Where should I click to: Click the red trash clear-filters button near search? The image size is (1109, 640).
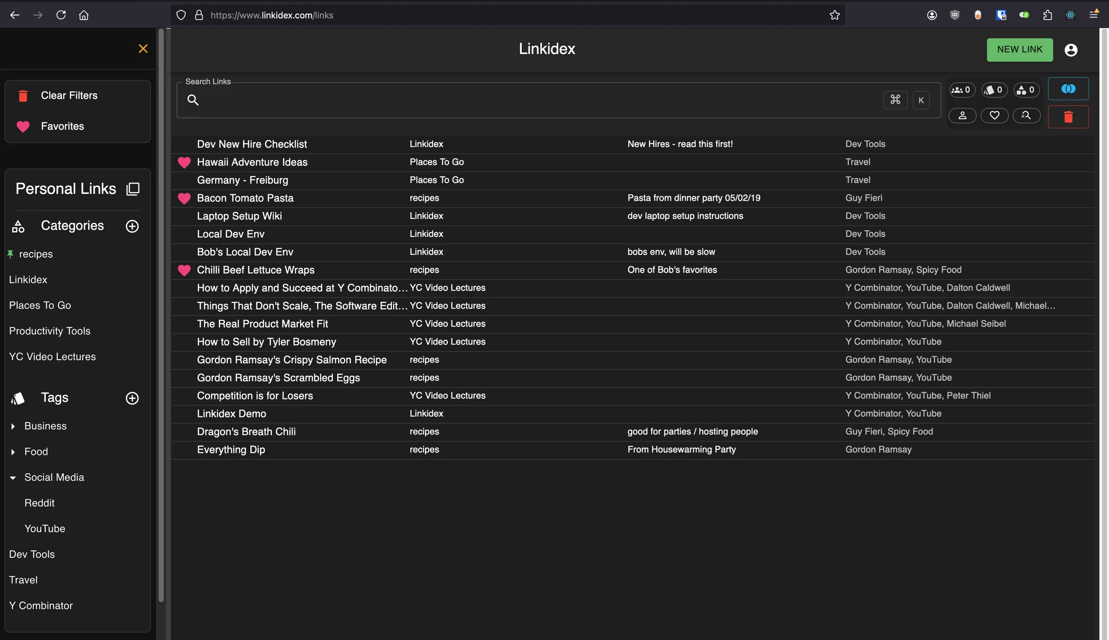click(1068, 117)
